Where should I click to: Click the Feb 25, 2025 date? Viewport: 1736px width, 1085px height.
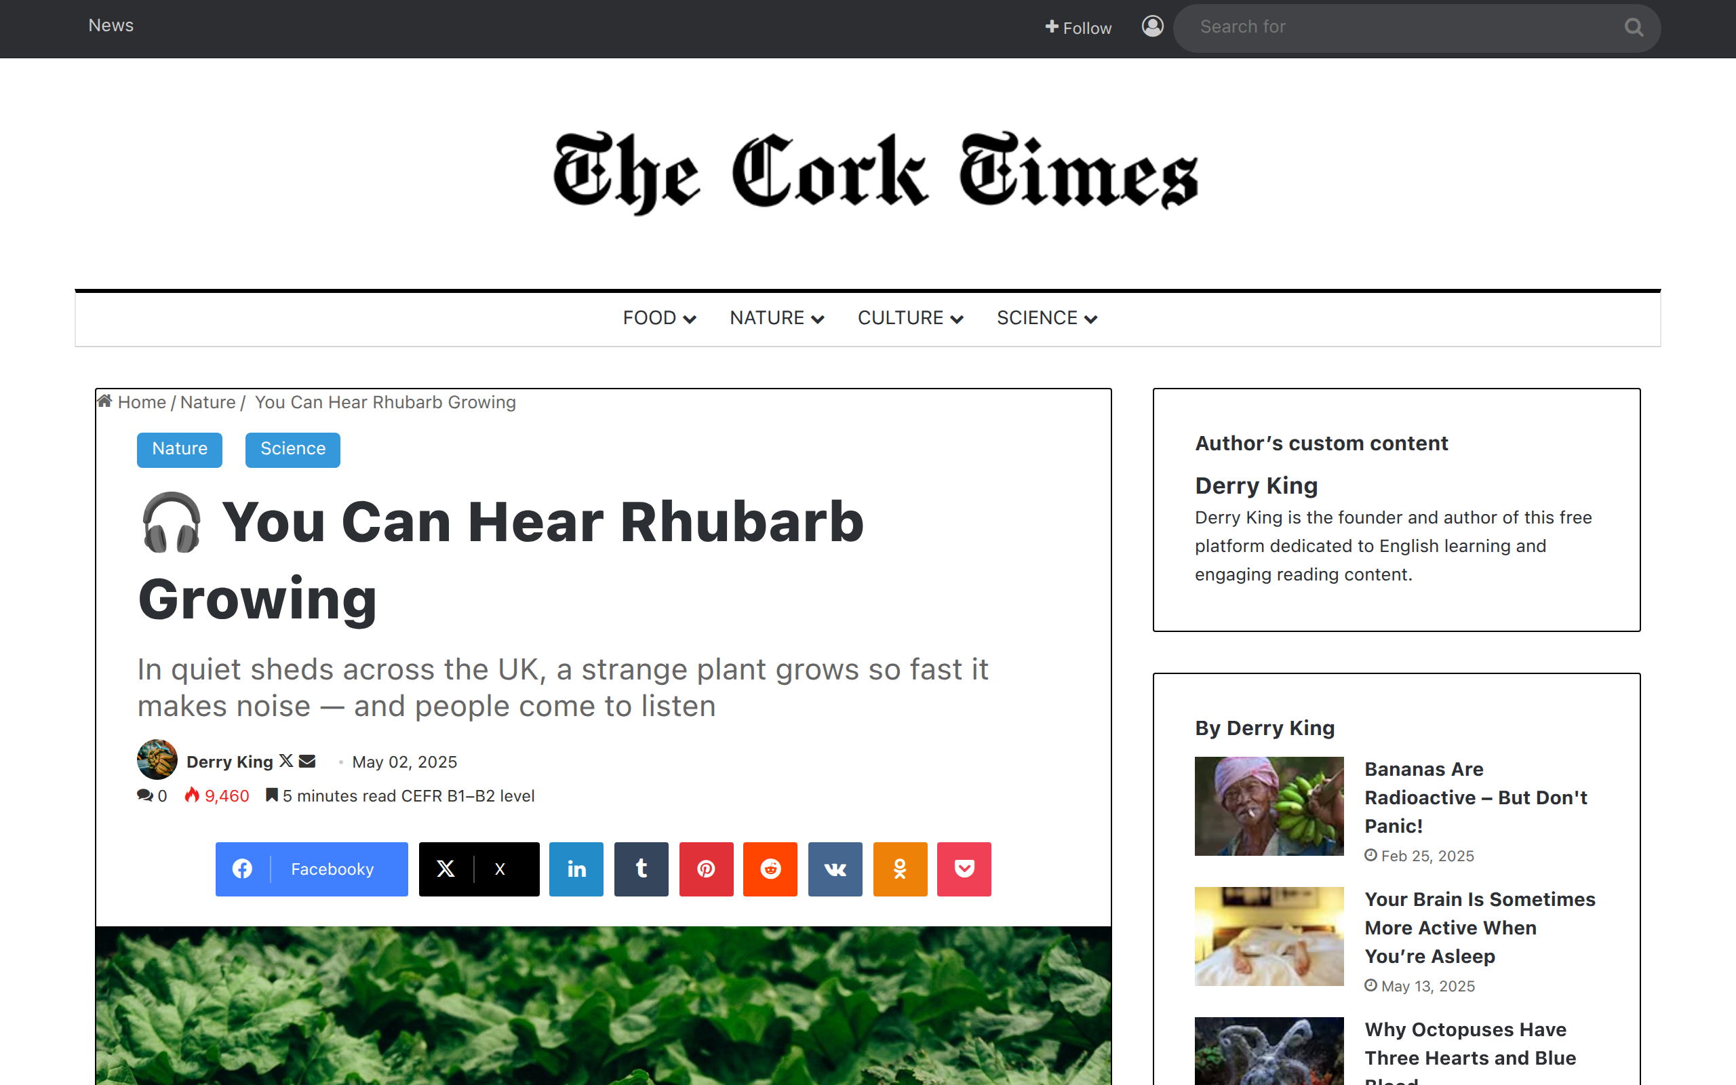click(x=1427, y=855)
